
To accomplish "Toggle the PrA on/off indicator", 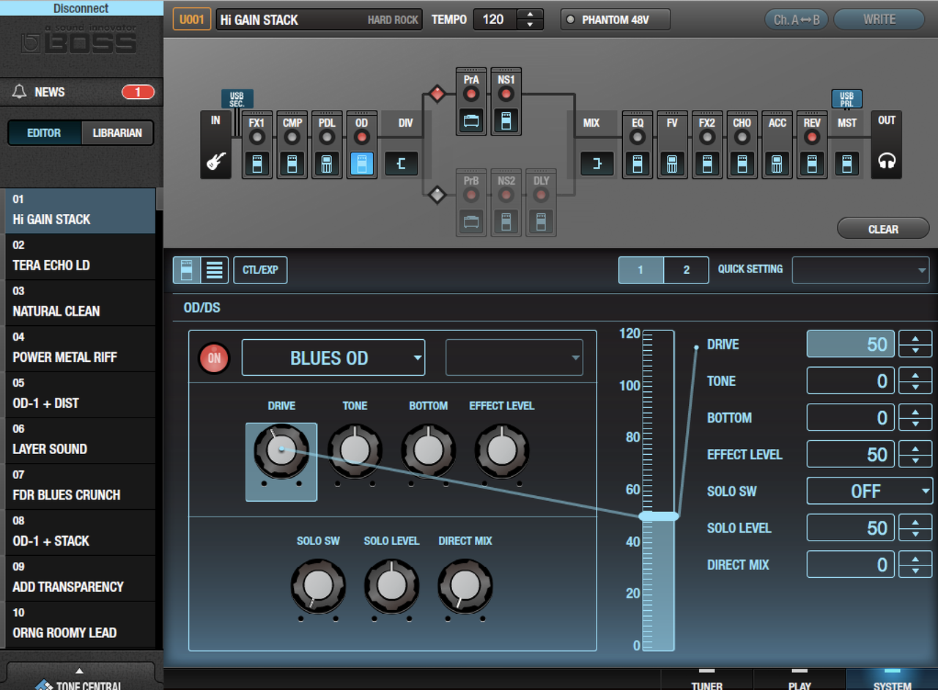I will 471,94.
